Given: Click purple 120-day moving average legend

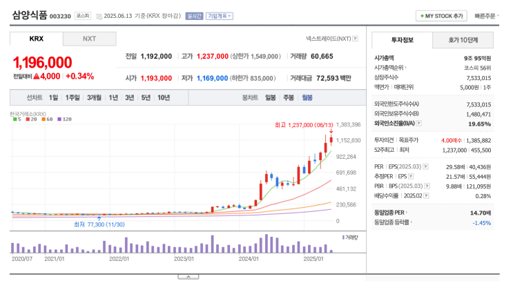Looking at the screenshot, I should click(64, 119).
